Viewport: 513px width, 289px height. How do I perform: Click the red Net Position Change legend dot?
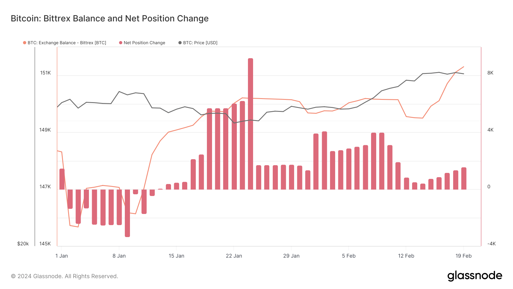pos(121,43)
